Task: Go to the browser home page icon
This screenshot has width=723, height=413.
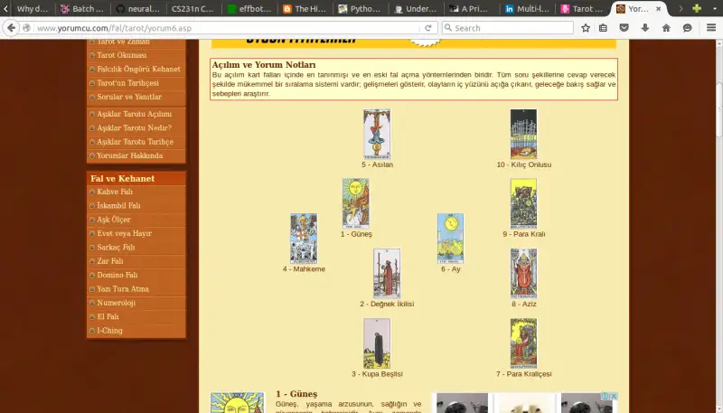Action: 666,28
